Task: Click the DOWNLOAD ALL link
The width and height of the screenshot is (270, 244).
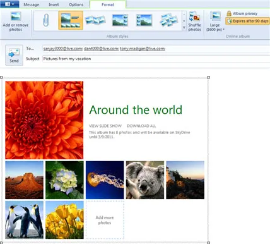Action: pos(141,126)
